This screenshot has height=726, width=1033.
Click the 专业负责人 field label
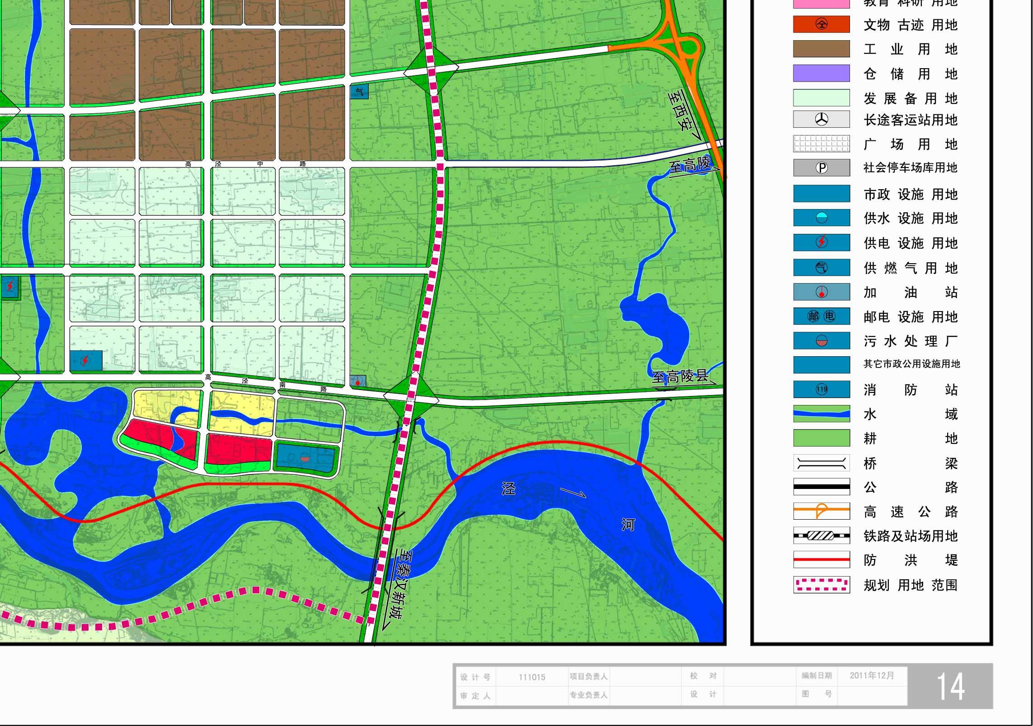tap(588, 695)
